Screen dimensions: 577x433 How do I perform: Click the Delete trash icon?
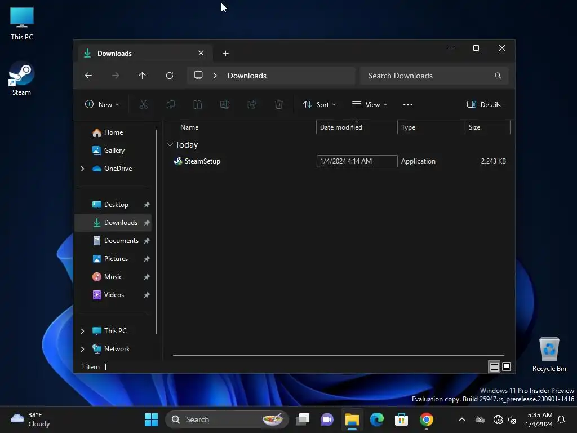coord(279,104)
